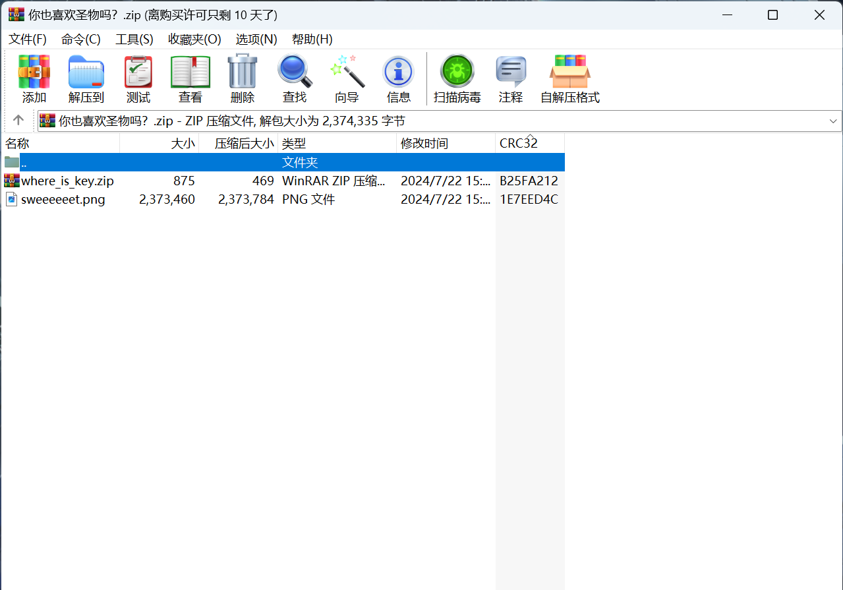
Task: Open the 向导 (Wizard) wand icon
Action: 347,71
